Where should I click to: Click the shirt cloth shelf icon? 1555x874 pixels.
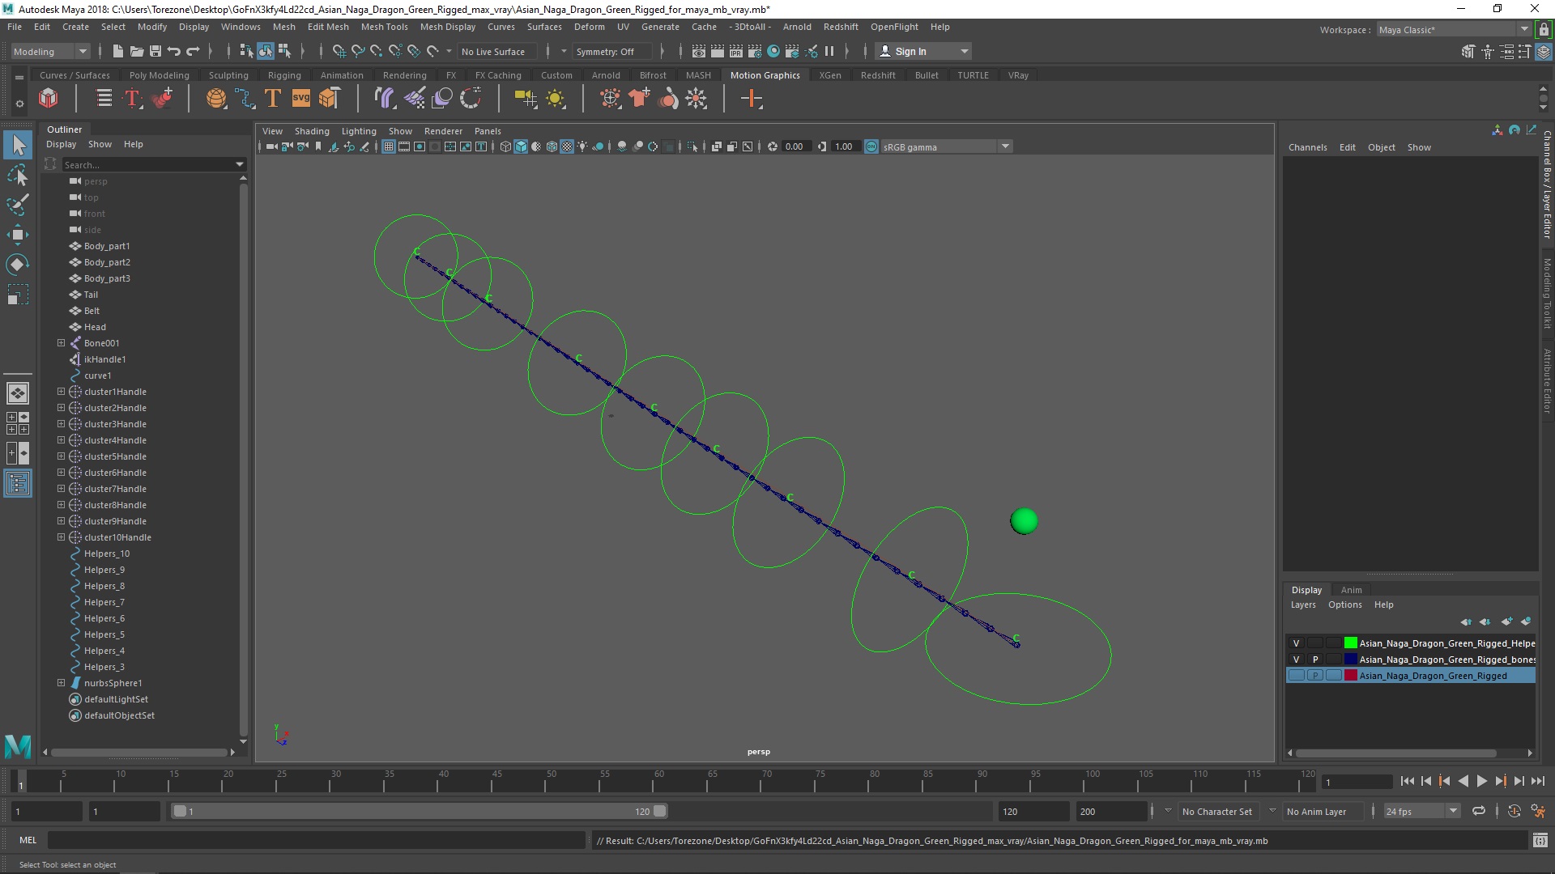click(639, 99)
